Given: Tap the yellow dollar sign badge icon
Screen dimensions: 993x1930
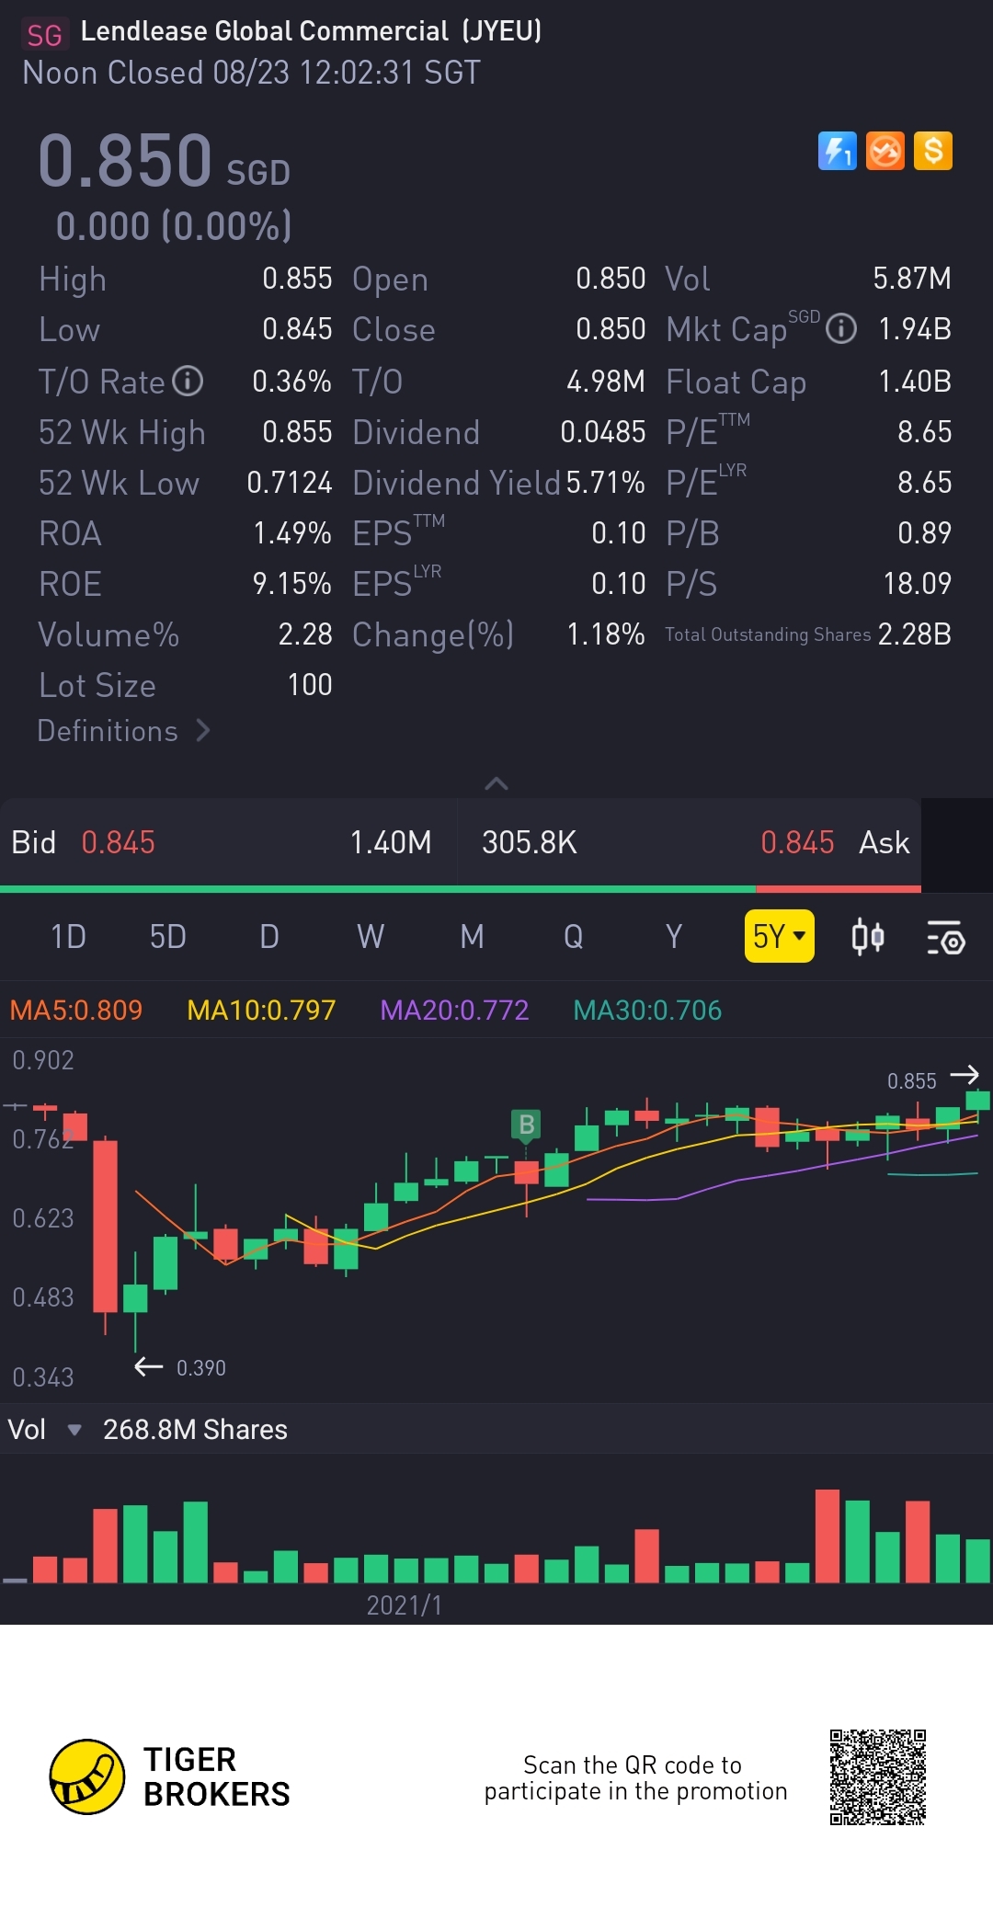Looking at the screenshot, I should pyautogui.click(x=933, y=152).
